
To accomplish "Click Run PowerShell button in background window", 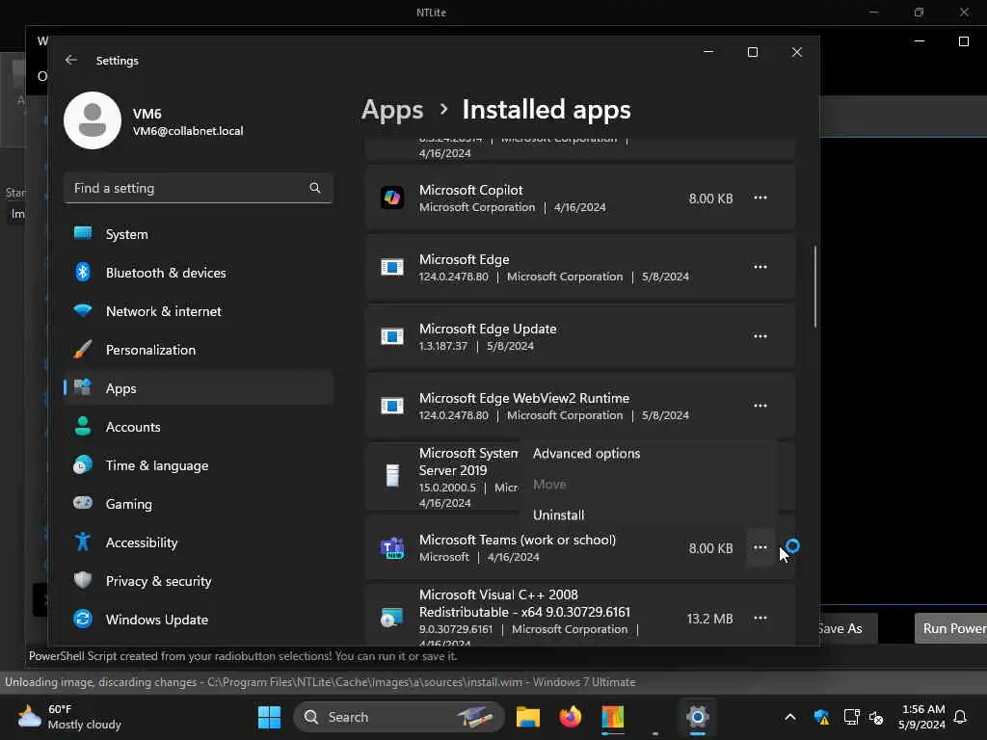I will tap(950, 628).
